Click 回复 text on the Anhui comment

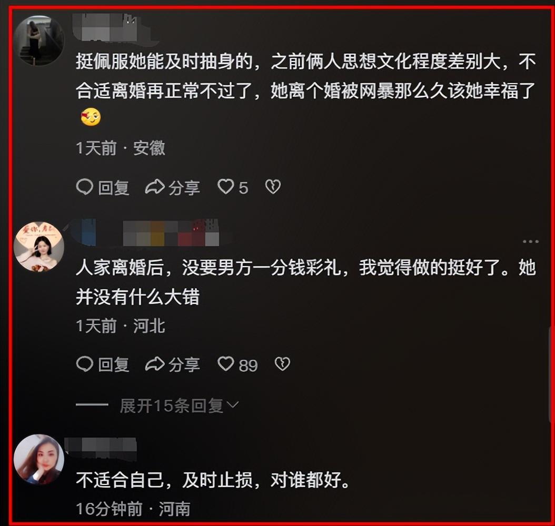click(114, 188)
